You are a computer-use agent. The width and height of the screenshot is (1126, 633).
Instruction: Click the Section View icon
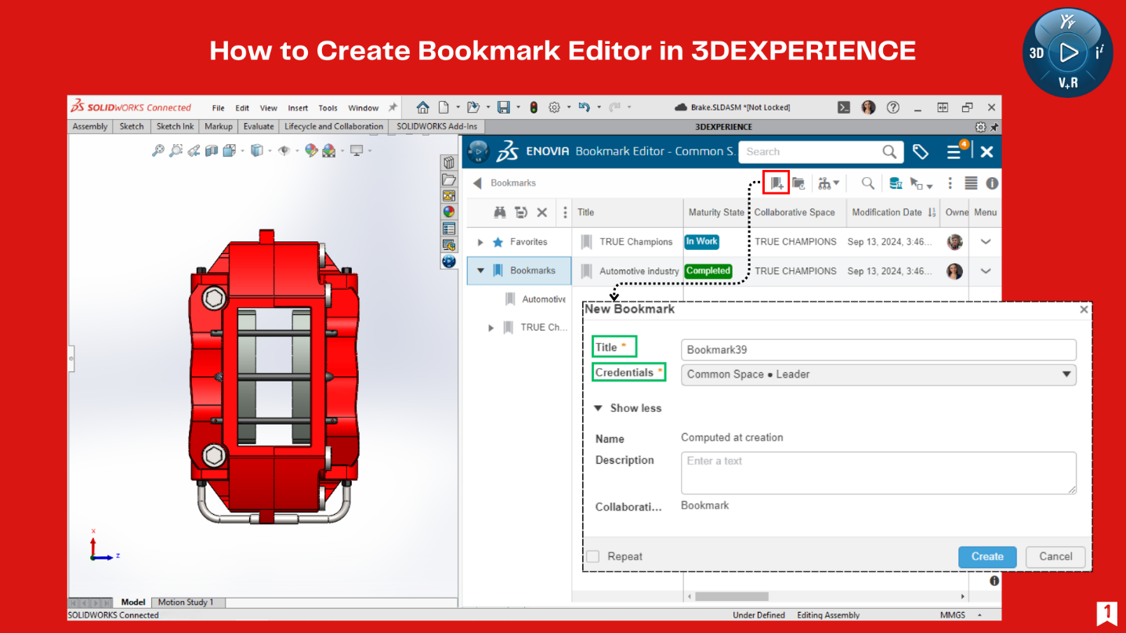[x=212, y=150]
